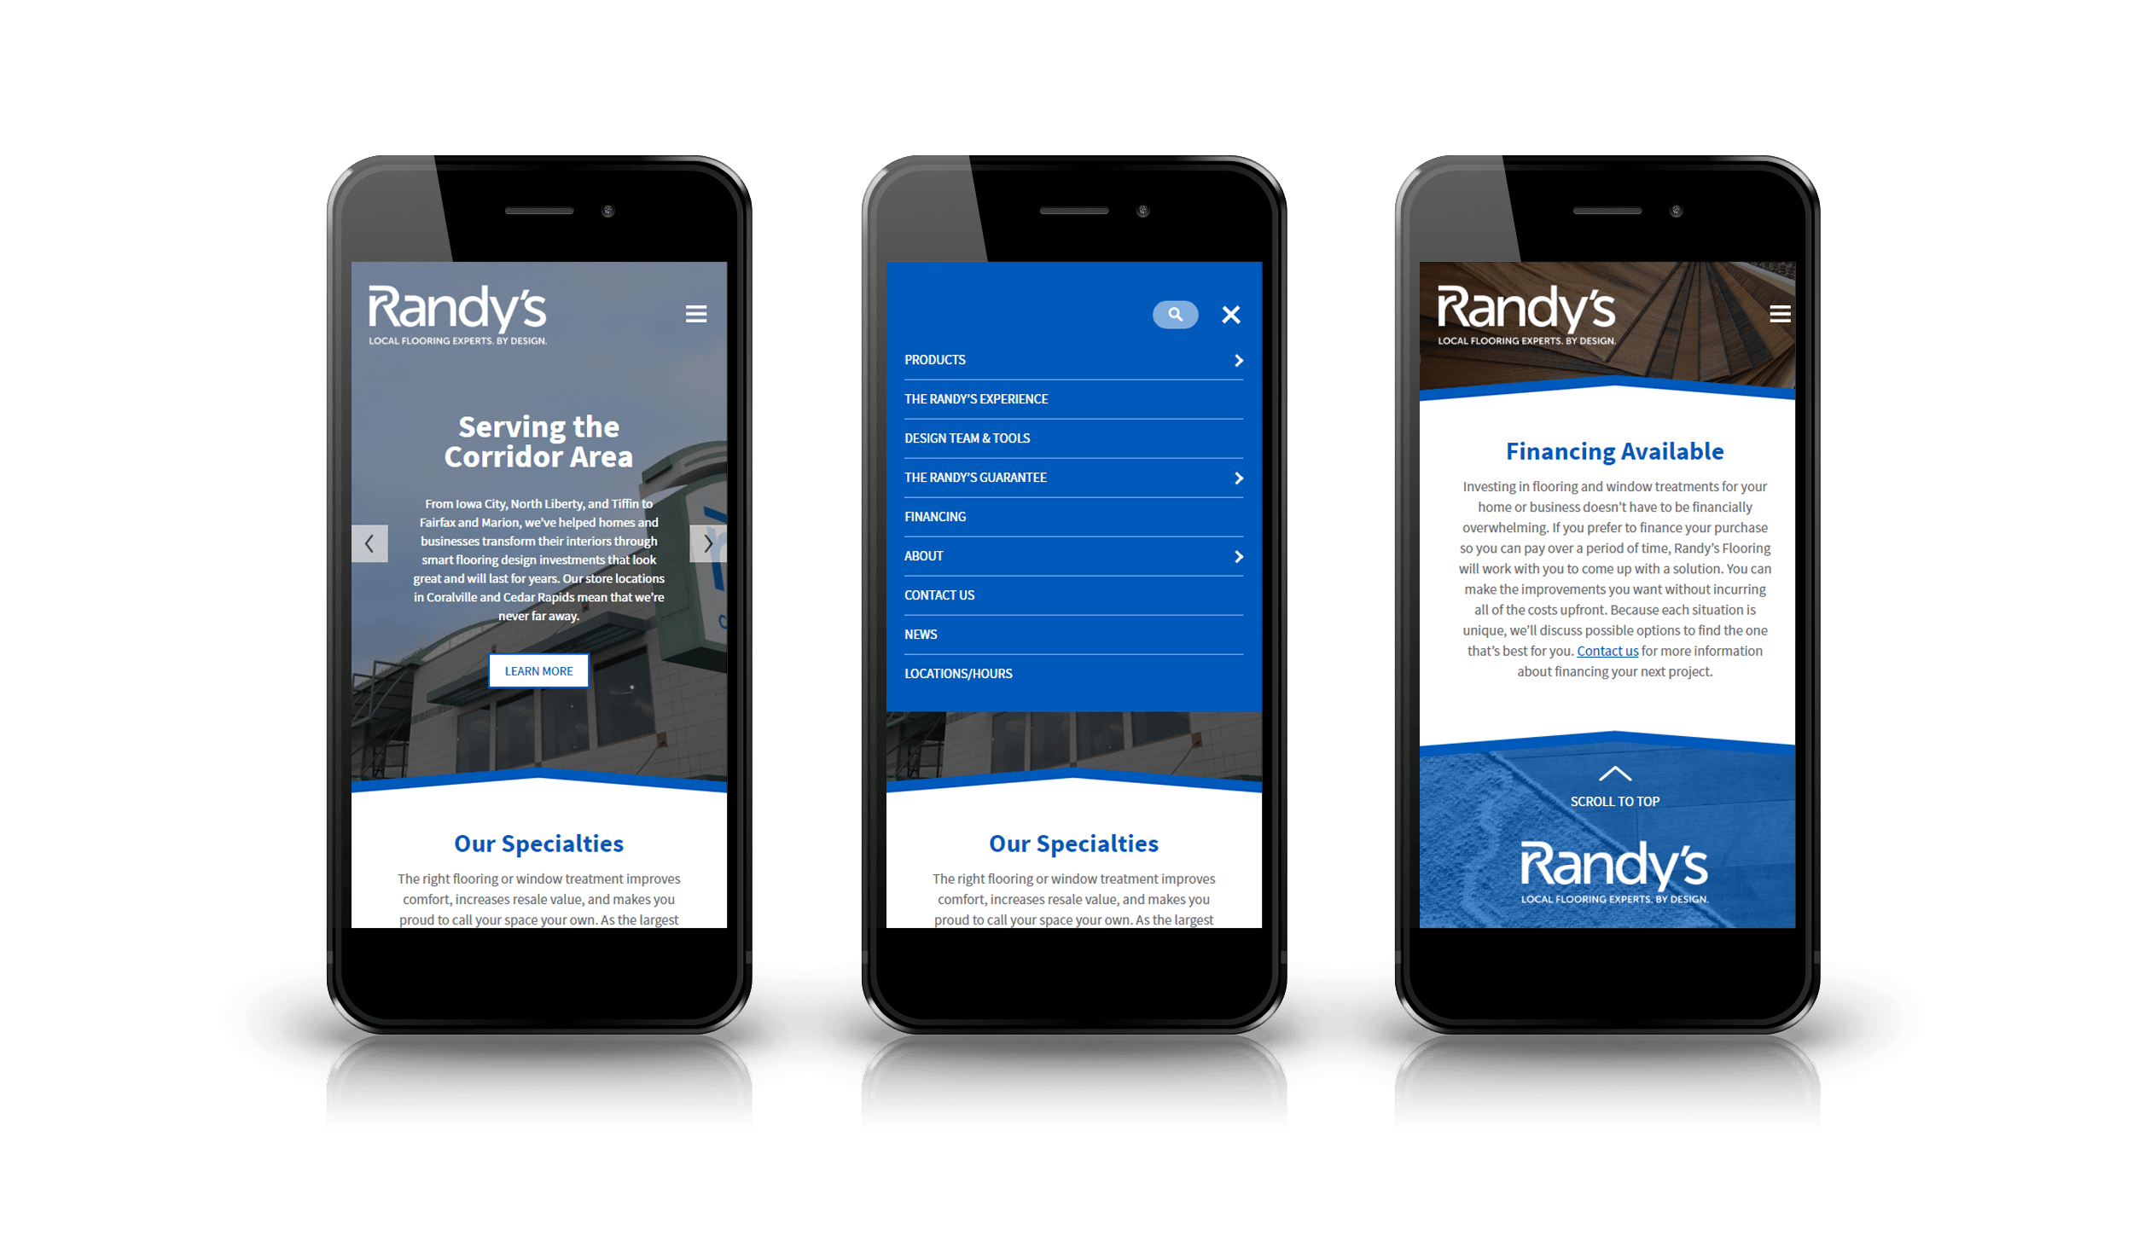This screenshot has height=1241, width=2133.
Task: Click the hamburger menu icon
Action: pyautogui.click(x=697, y=315)
